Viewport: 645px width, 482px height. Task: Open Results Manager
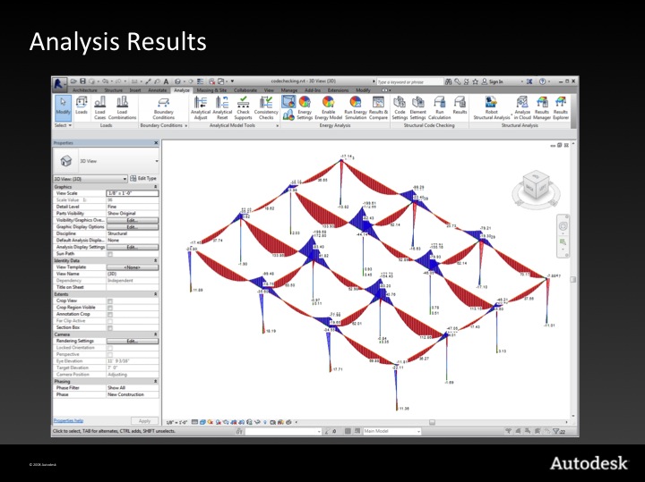[x=542, y=108]
